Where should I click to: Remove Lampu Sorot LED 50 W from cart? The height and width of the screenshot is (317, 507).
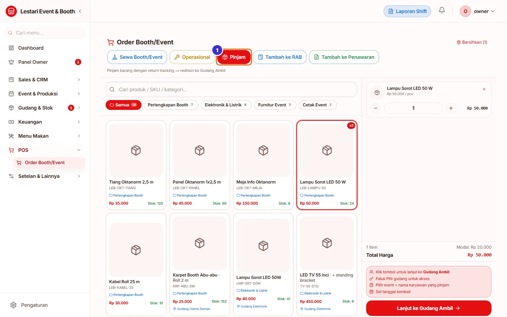click(484, 89)
